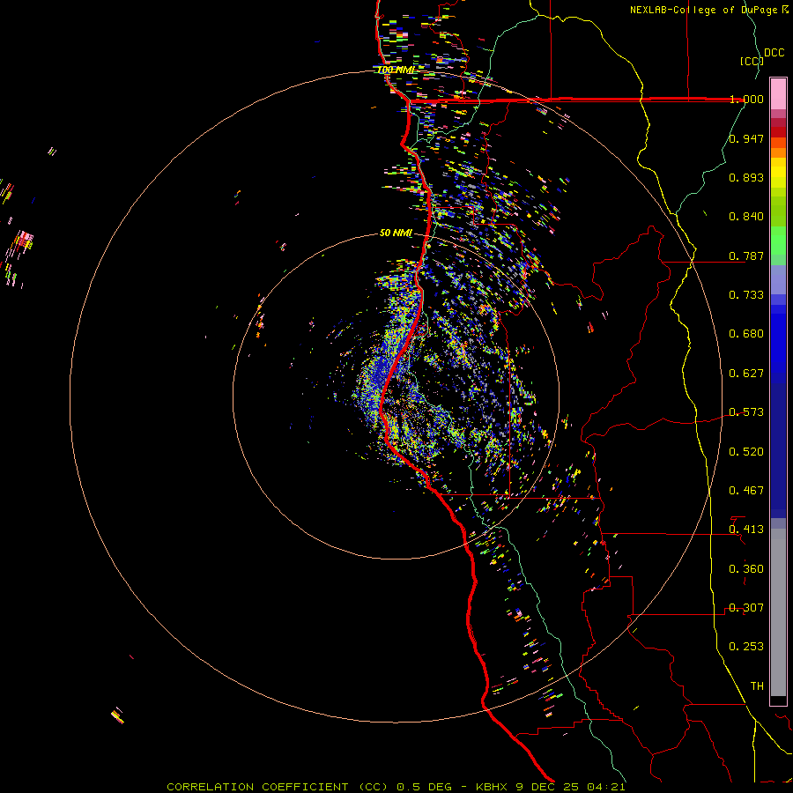The width and height of the screenshot is (793, 793).
Task: Click the 0.520 scale value
Action: click(x=746, y=452)
